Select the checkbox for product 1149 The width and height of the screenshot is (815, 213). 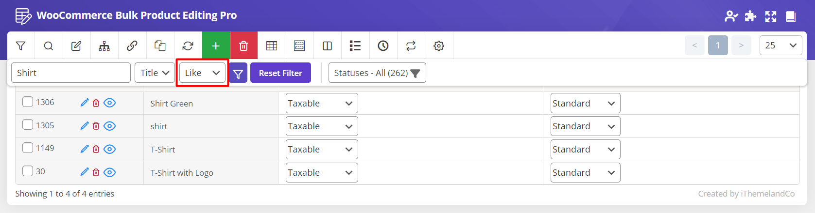click(x=28, y=148)
